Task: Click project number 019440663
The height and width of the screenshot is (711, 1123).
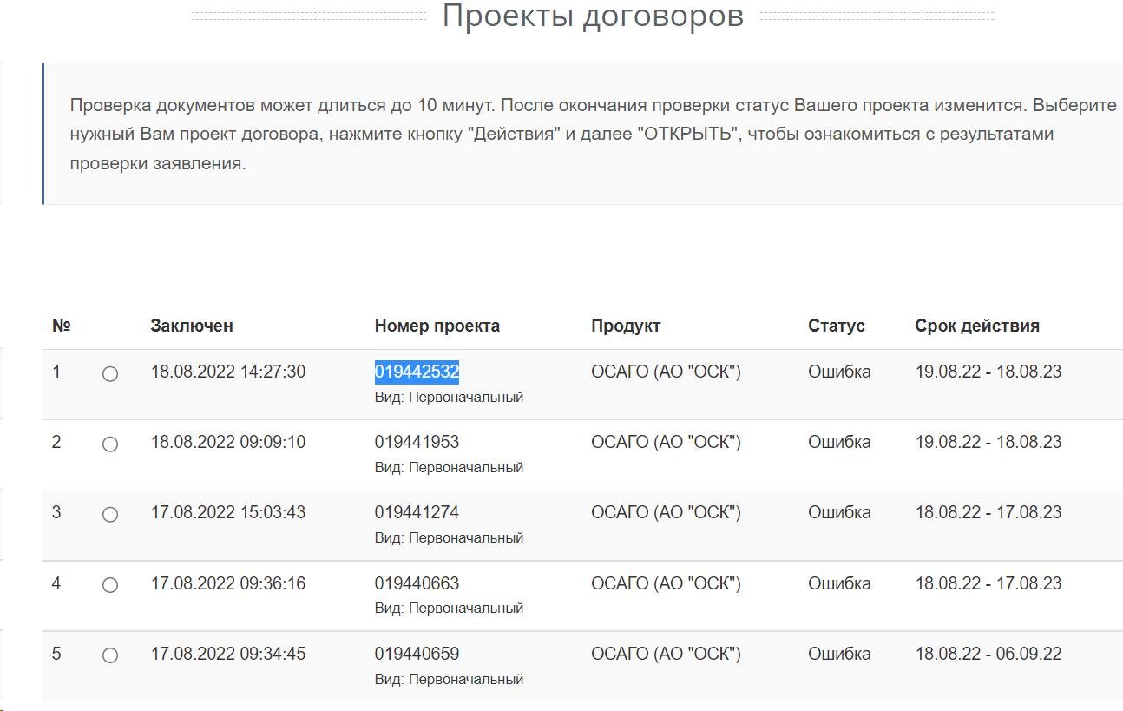Action: pos(417,583)
